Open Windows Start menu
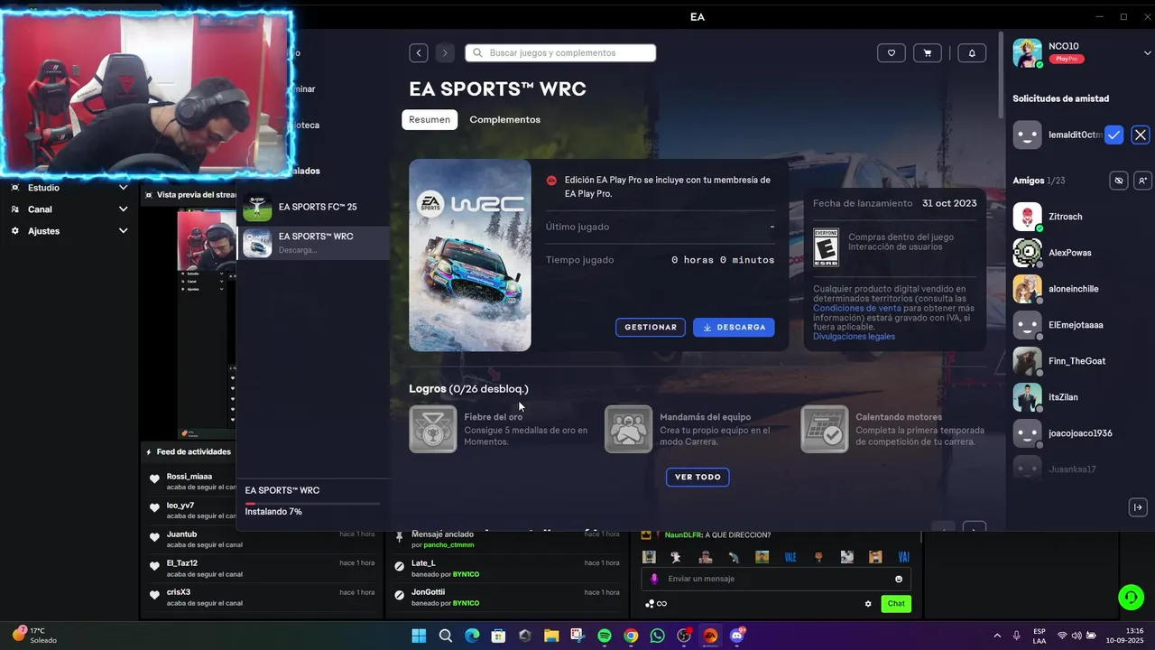Image resolution: width=1155 pixels, height=650 pixels. point(419,636)
